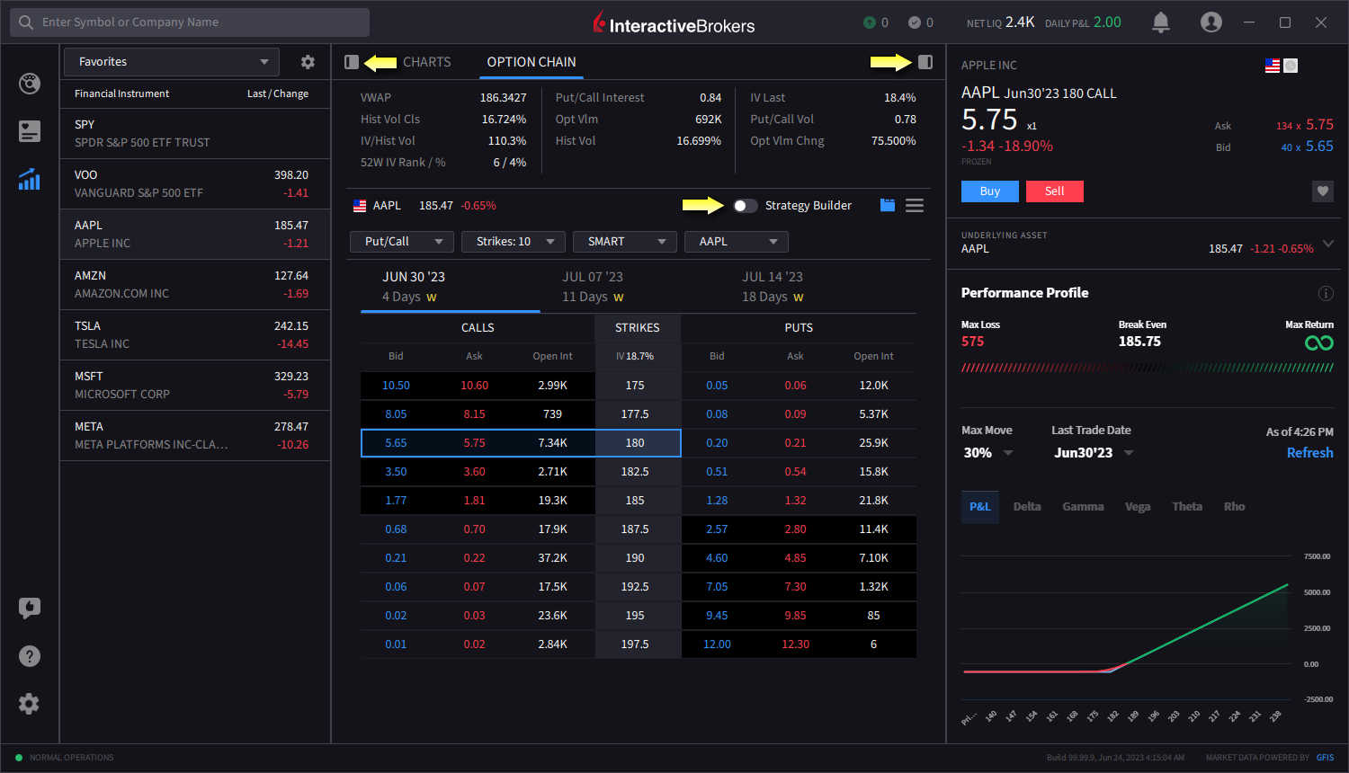Click the Refresh link
Viewport: 1349px width, 773px height.
(x=1310, y=453)
